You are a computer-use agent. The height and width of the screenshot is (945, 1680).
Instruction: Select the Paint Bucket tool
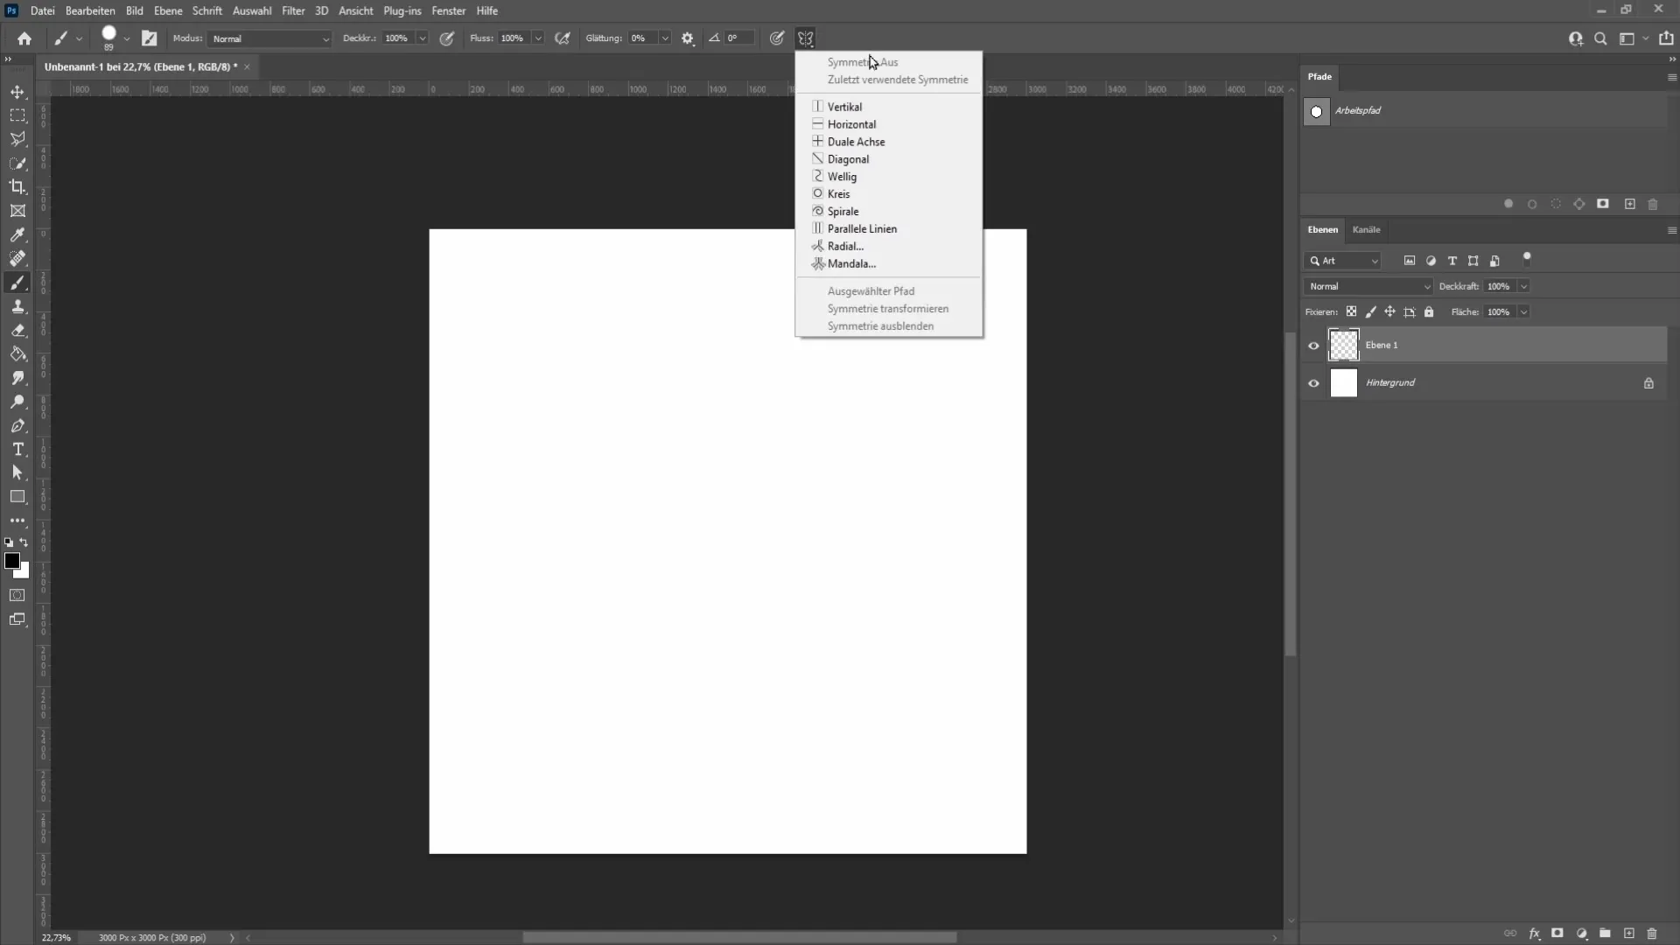click(x=17, y=354)
